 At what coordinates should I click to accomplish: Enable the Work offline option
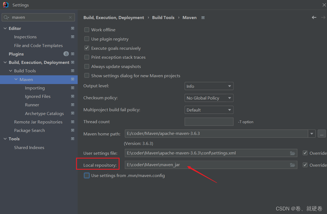point(87,30)
